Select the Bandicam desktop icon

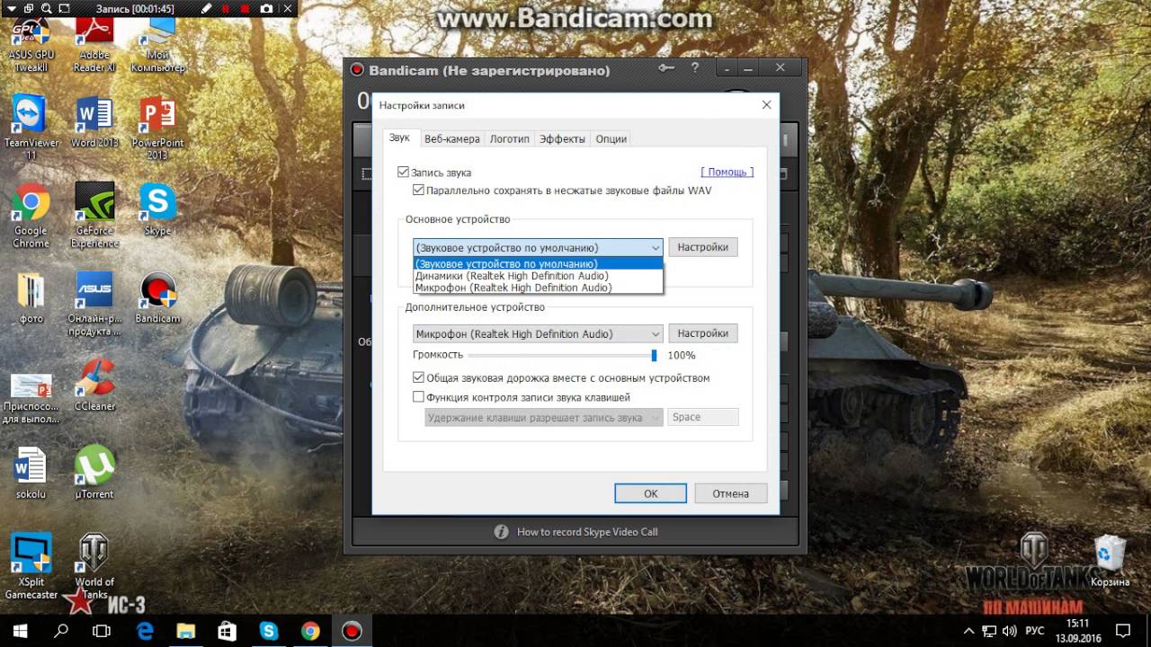pyautogui.click(x=157, y=297)
